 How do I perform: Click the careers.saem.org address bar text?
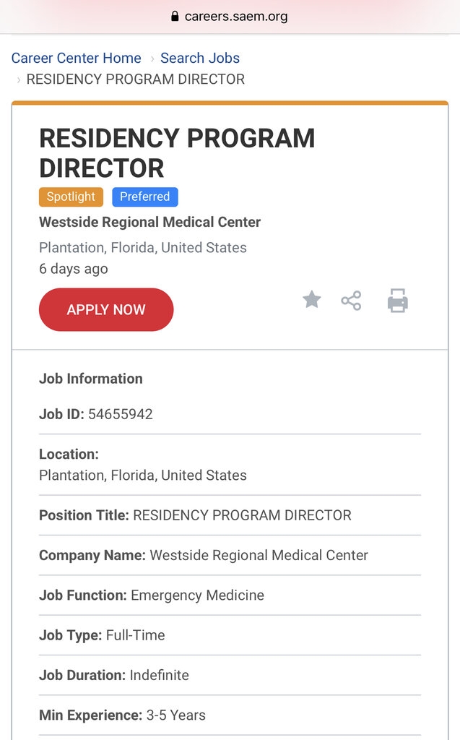click(x=236, y=17)
